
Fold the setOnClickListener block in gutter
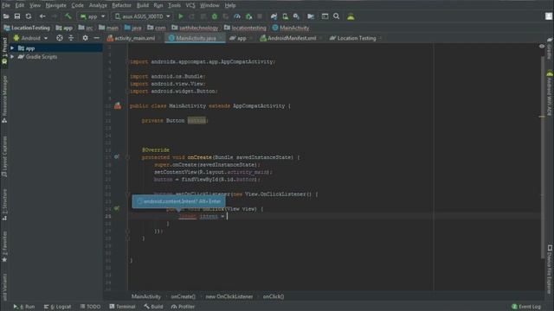127,194
